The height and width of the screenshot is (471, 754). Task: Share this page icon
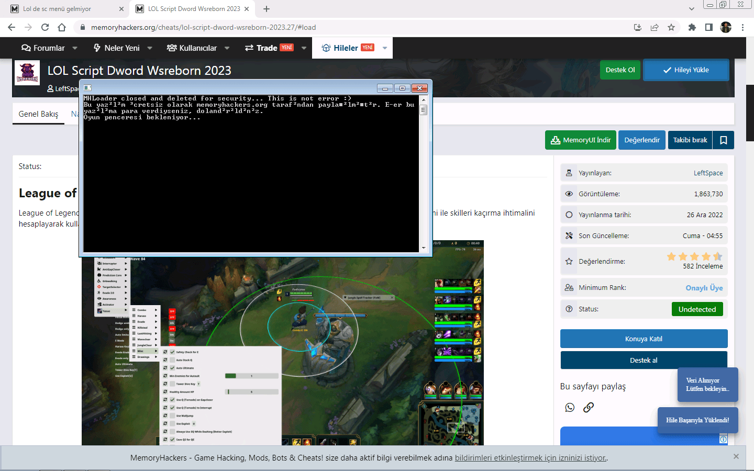pyautogui.click(x=655, y=27)
